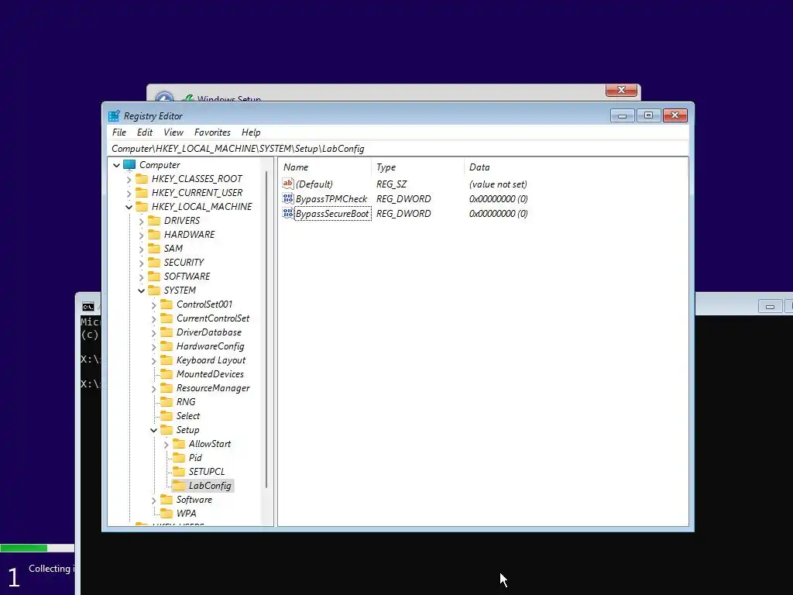Click the SECURITY folder icon
The height and width of the screenshot is (595, 793).
154,262
